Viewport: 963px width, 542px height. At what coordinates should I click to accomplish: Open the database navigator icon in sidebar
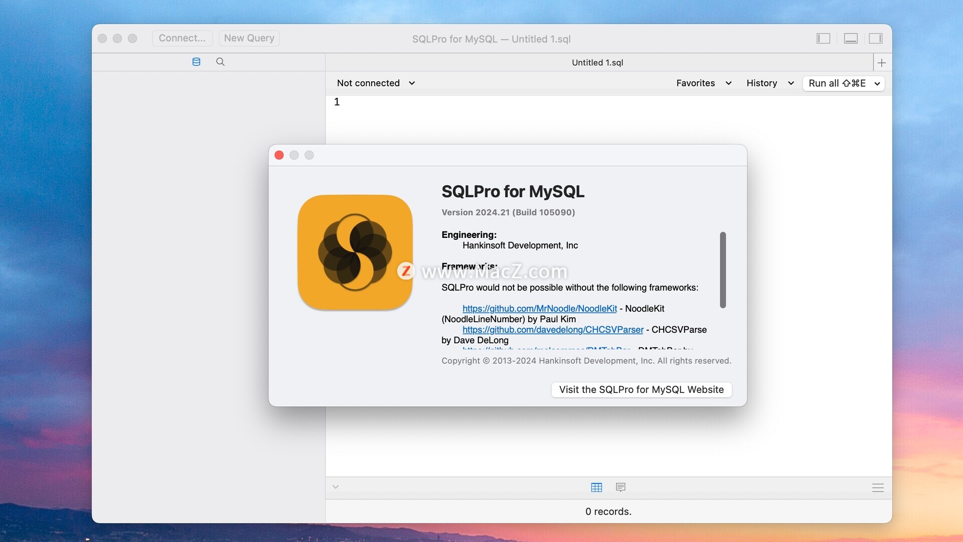[196, 62]
